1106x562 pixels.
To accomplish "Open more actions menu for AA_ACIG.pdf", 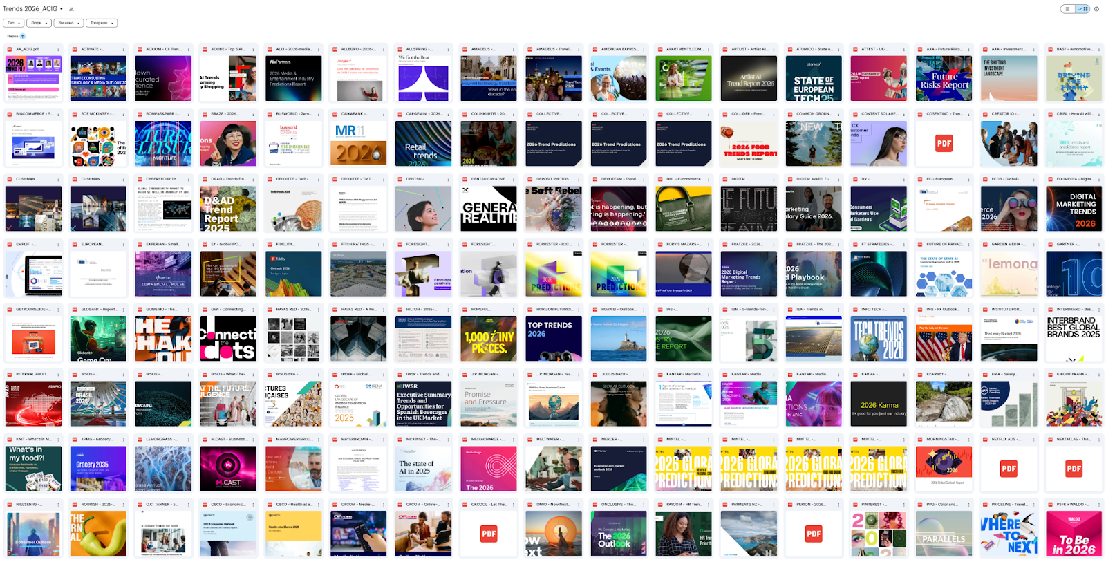I will click(58, 49).
